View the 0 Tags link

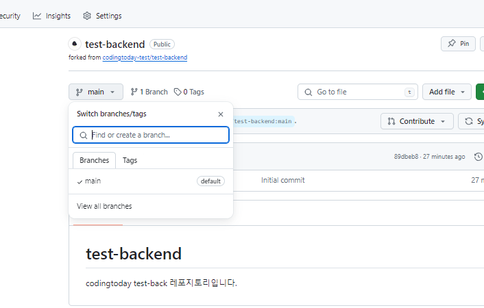point(189,92)
